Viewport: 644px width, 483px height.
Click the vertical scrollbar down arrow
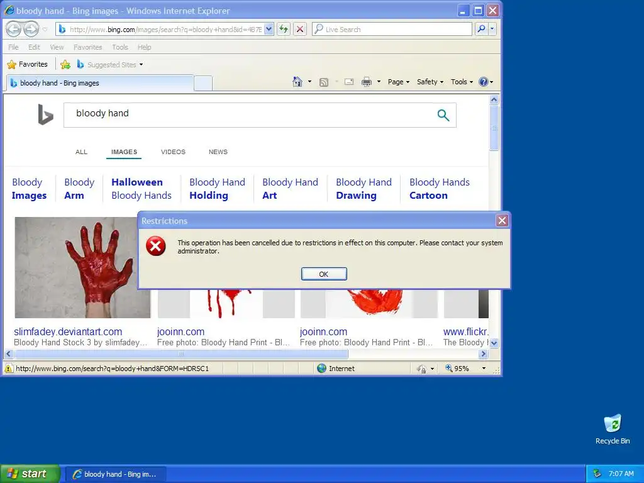point(494,343)
